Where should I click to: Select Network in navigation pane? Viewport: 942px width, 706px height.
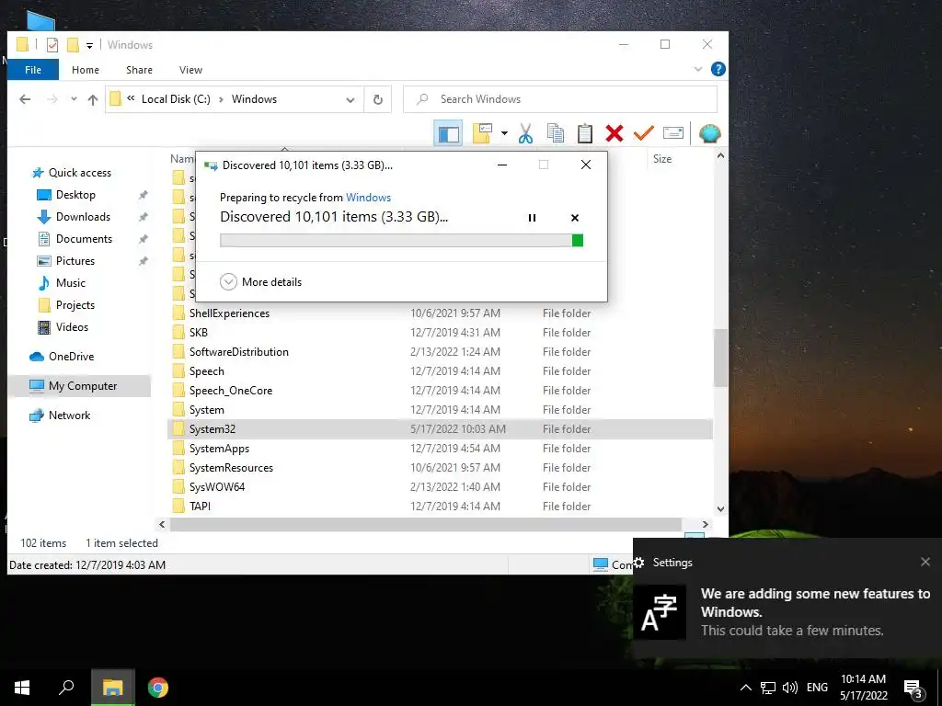click(69, 416)
